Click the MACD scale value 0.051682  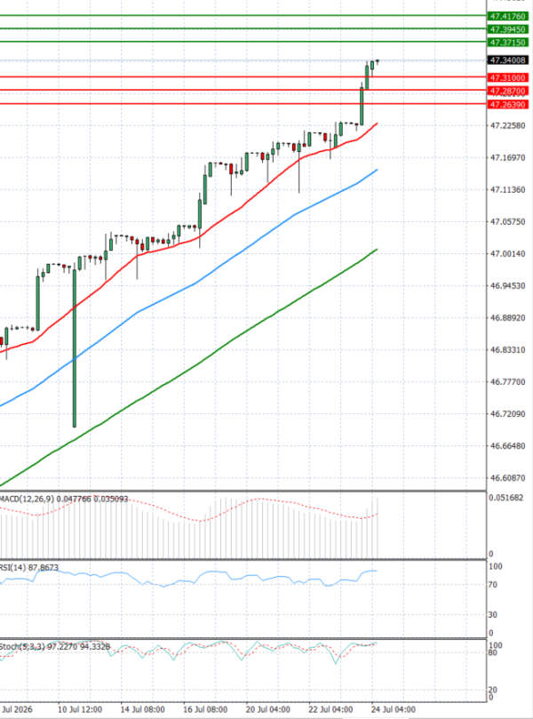(x=506, y=498)
